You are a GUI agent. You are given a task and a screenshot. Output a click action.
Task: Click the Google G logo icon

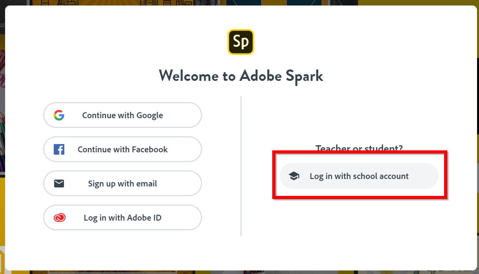59,115
